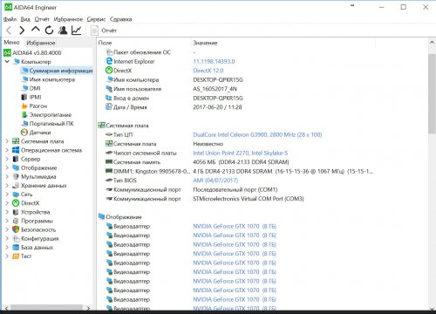Click the tree panel horizontal scrollbar right arrow
Screen dimensions: 436x314
tap(88, 308)
